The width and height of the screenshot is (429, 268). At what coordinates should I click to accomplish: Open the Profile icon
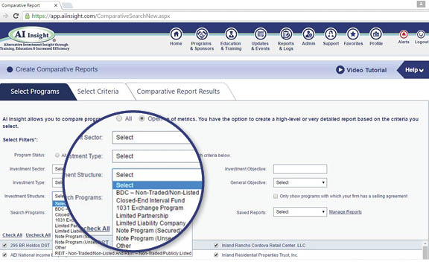(375, 34)
